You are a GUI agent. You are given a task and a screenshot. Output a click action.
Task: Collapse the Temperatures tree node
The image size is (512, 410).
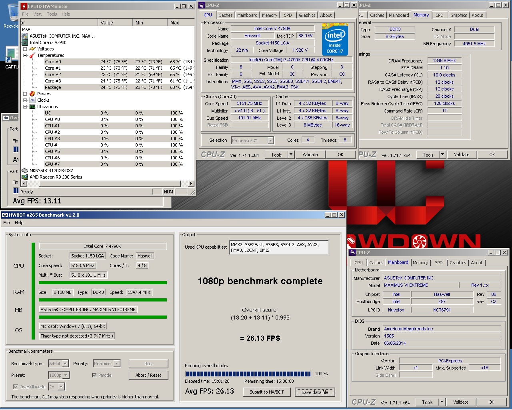[25, 55]
